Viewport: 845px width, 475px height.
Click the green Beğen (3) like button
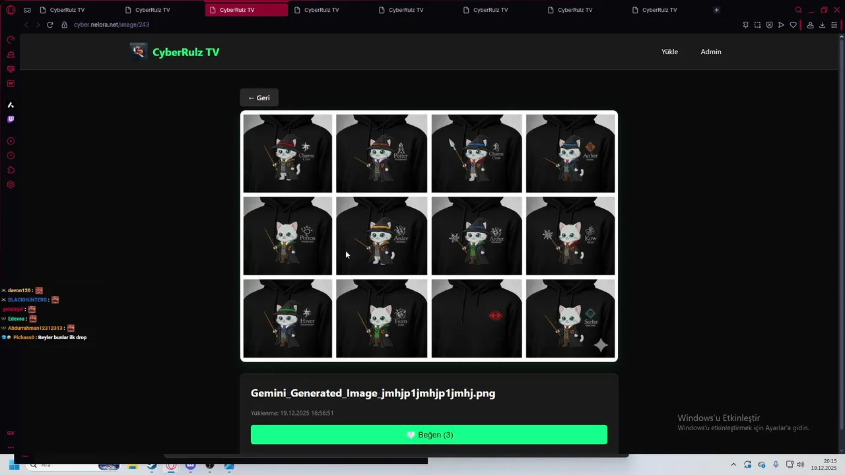tap(429, 435)
